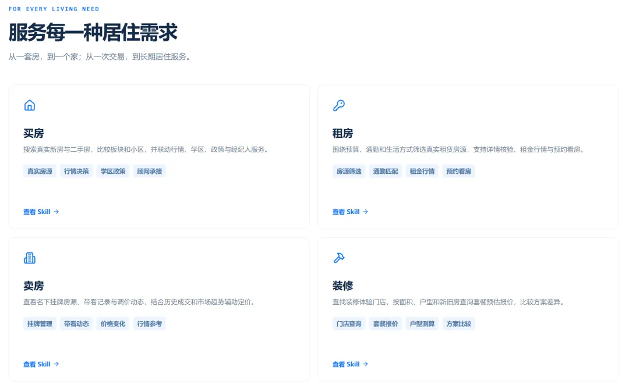This screenshot has width=629, height=392.
Task: Select the 预约看房 tag
Action: pos(459,172)
